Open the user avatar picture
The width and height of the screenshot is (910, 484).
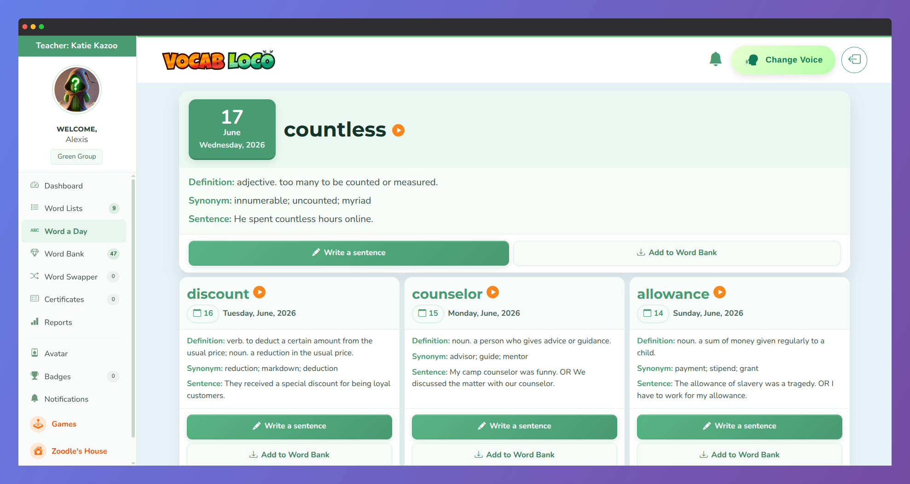tap(77, 90)
